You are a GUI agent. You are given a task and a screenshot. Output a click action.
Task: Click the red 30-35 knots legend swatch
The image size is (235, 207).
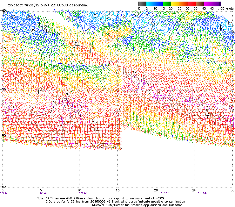click(x=192, y=4)
